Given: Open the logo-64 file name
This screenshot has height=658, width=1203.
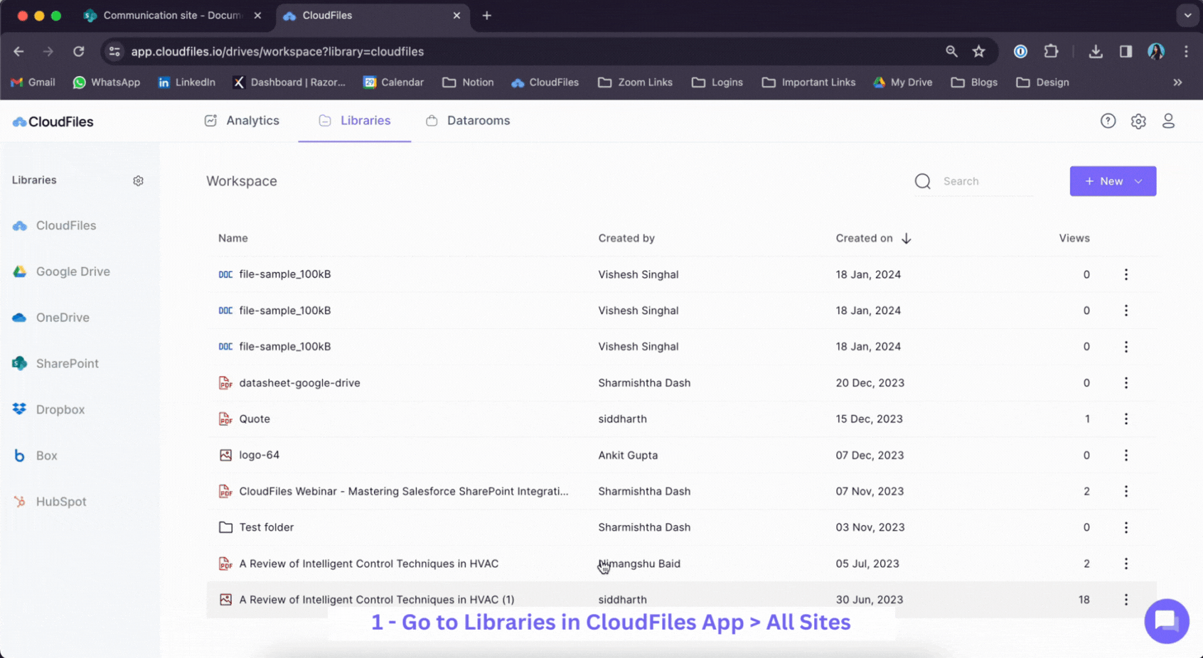Looking at the screenshot, I should click(x=259, y=455).
